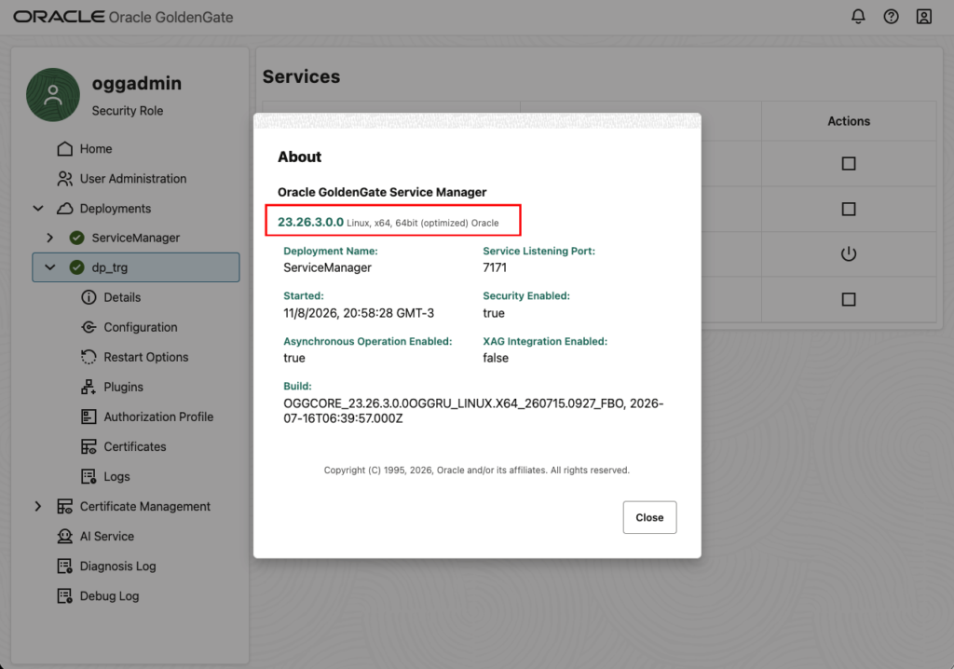Click the oggadmin green avatar
The height and width of the screenshot is (669, 954).
pyautogui.click(x=53, y=94)
